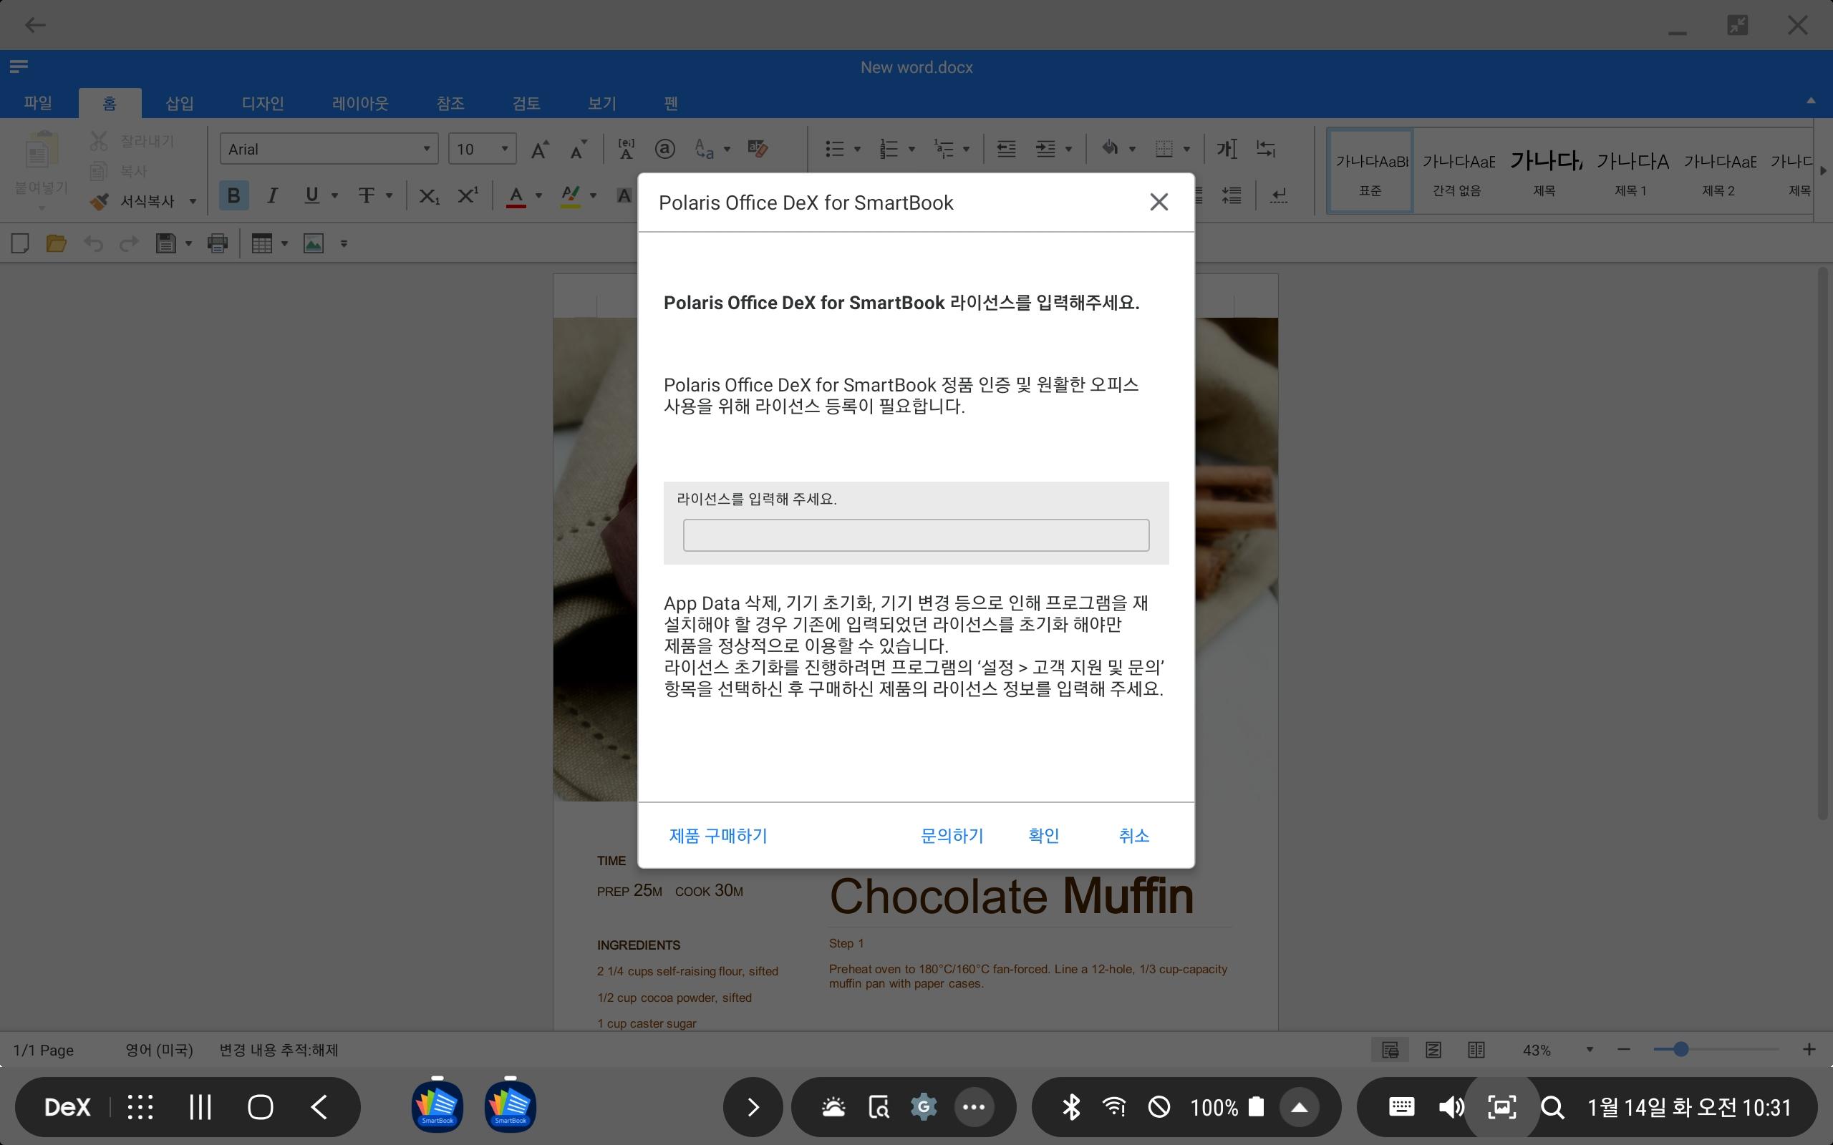
Task: Open the 레이아웃 tab
Action: 361,103
